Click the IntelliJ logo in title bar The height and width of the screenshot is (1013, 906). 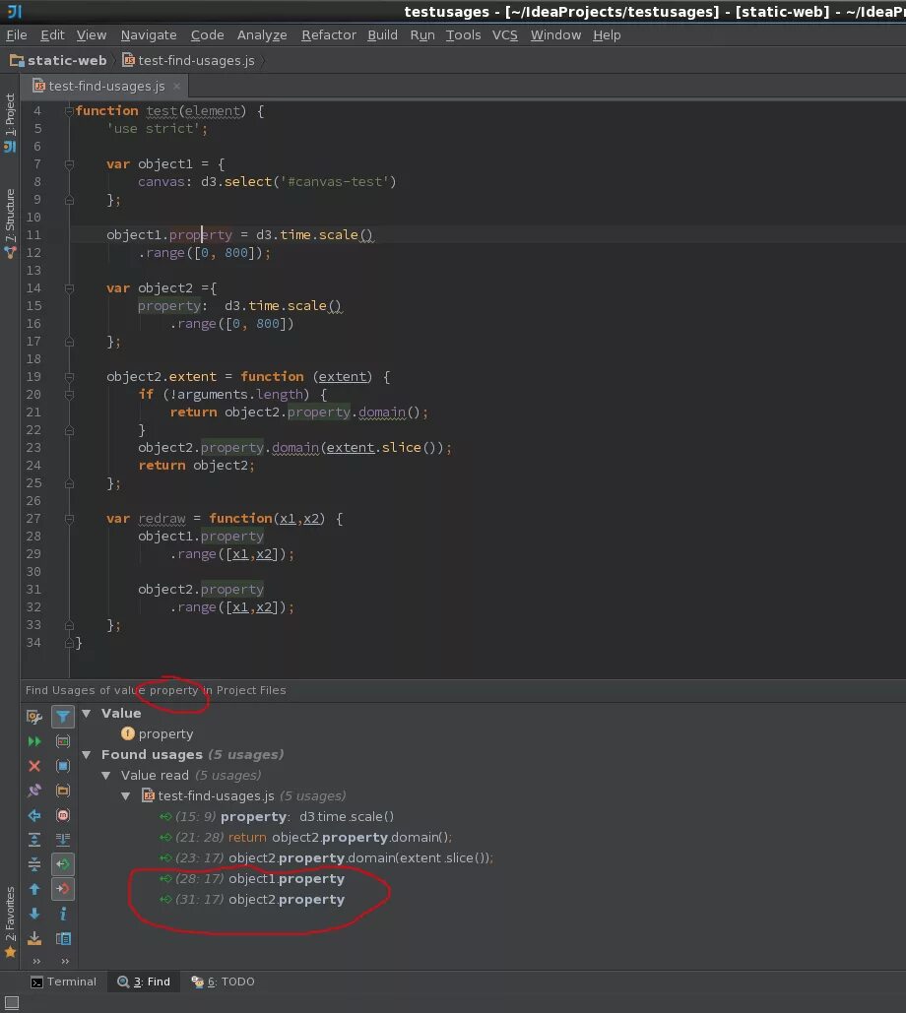point(14,11)
